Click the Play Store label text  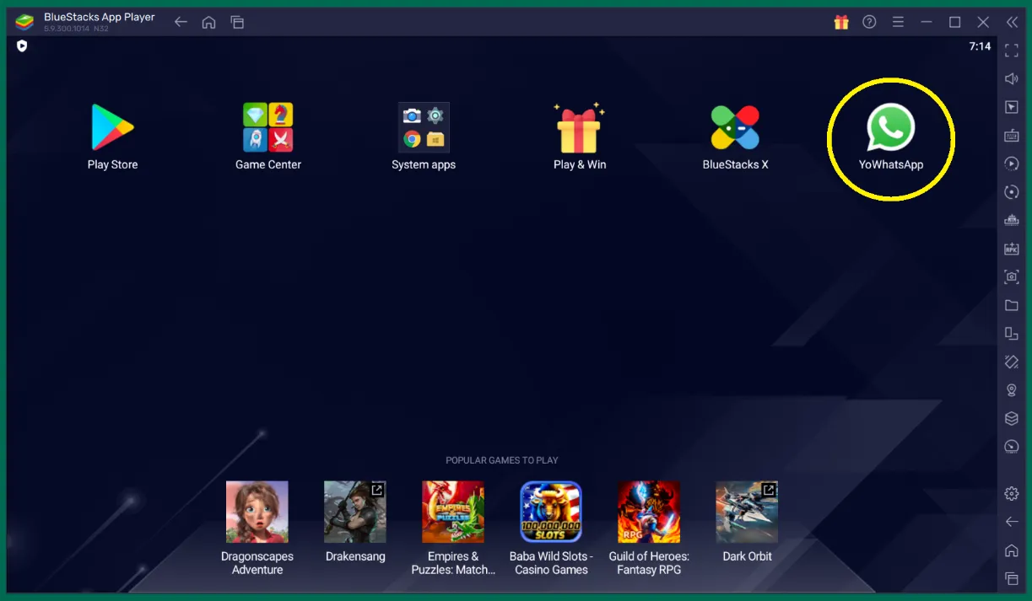click(112, 164)
